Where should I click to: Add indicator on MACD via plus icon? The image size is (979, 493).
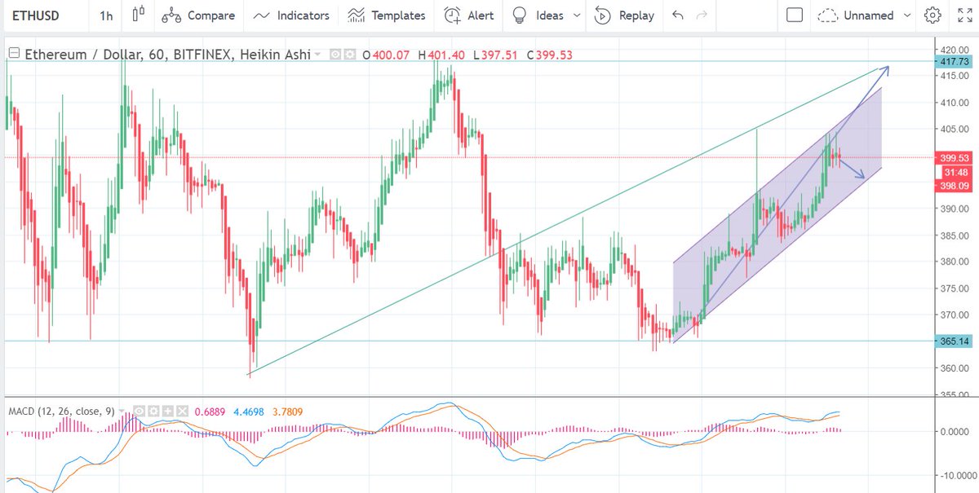tap(169, 412)
